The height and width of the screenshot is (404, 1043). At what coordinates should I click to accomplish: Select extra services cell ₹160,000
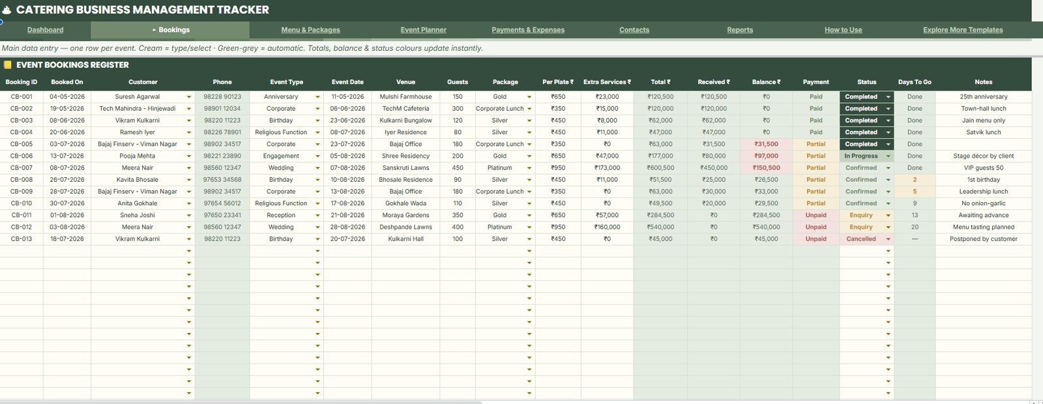[x=607, y=227]
